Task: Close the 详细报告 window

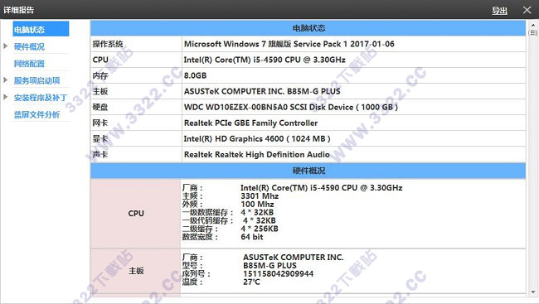Action: tap(527, 10)
